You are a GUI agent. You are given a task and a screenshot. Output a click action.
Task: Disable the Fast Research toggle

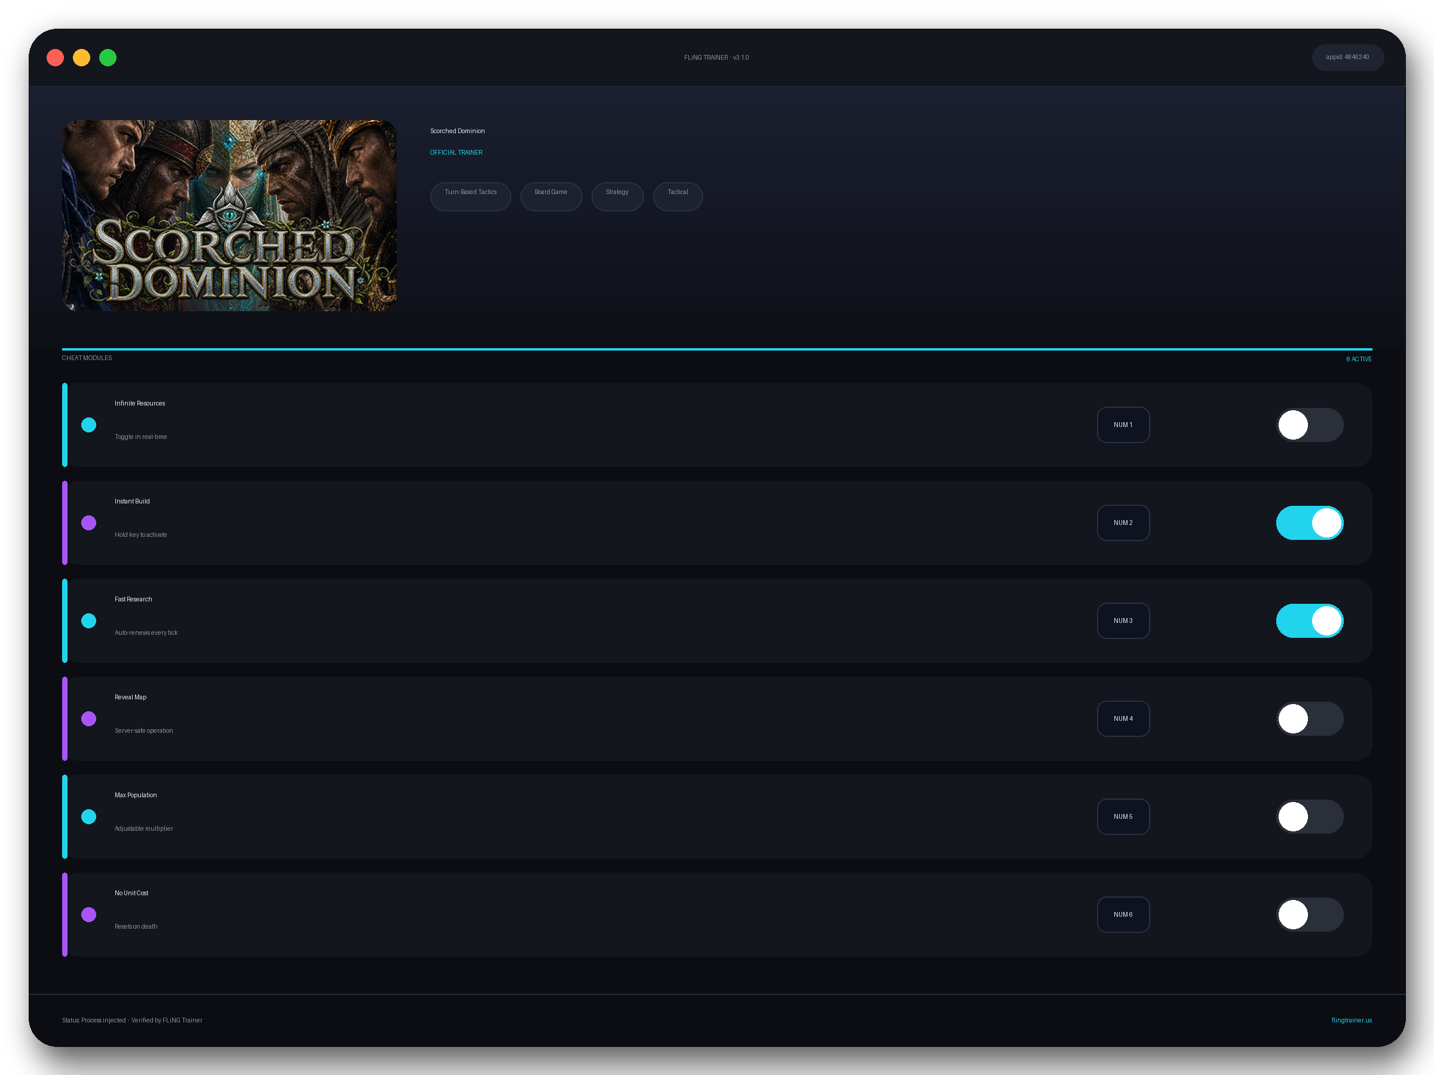[x=1310, y=621]
